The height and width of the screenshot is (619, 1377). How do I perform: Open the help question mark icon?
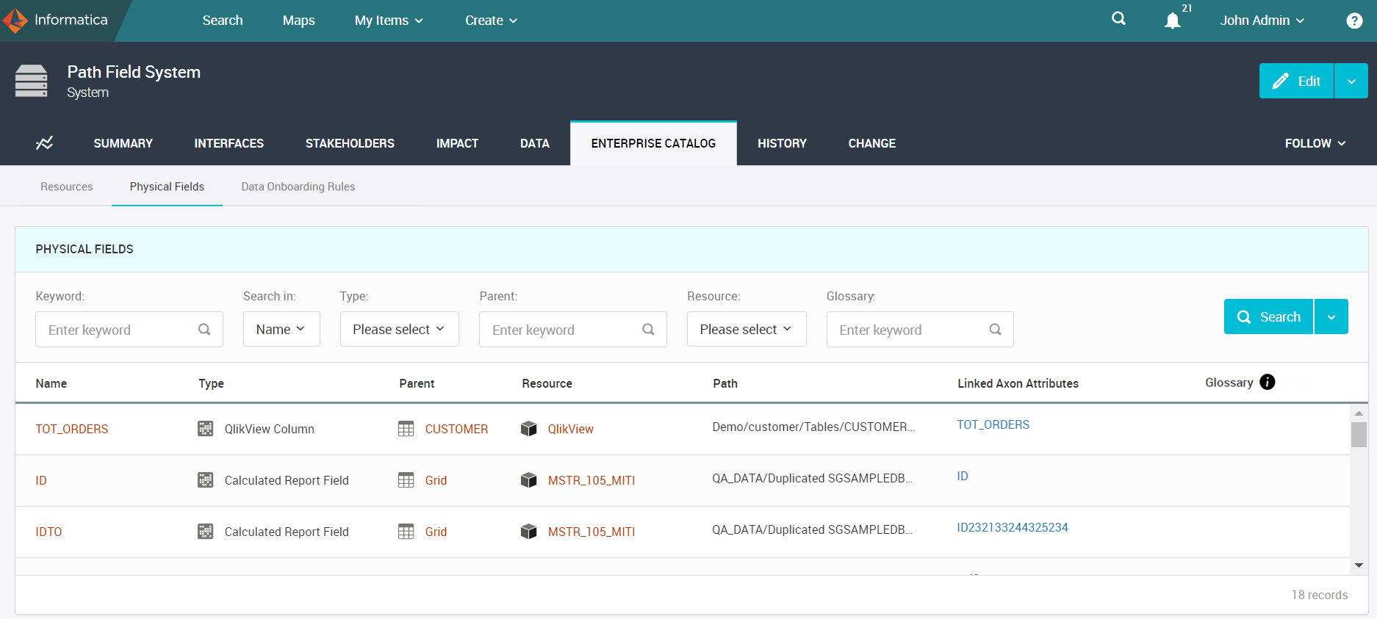click(1354, 21)
